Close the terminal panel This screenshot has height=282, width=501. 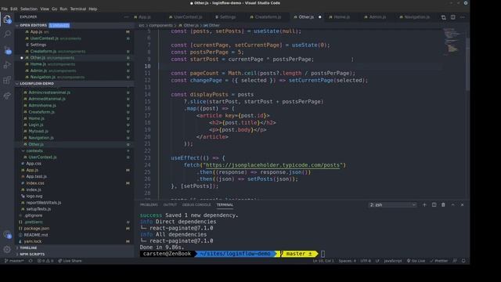click(462, 204)
